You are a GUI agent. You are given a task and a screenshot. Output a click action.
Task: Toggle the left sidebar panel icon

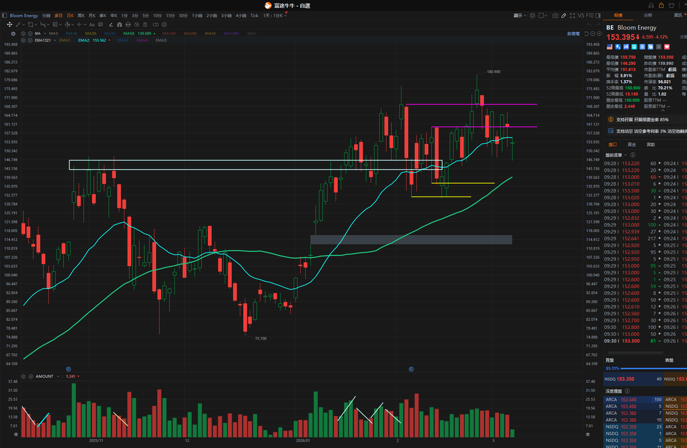(4, 15)
